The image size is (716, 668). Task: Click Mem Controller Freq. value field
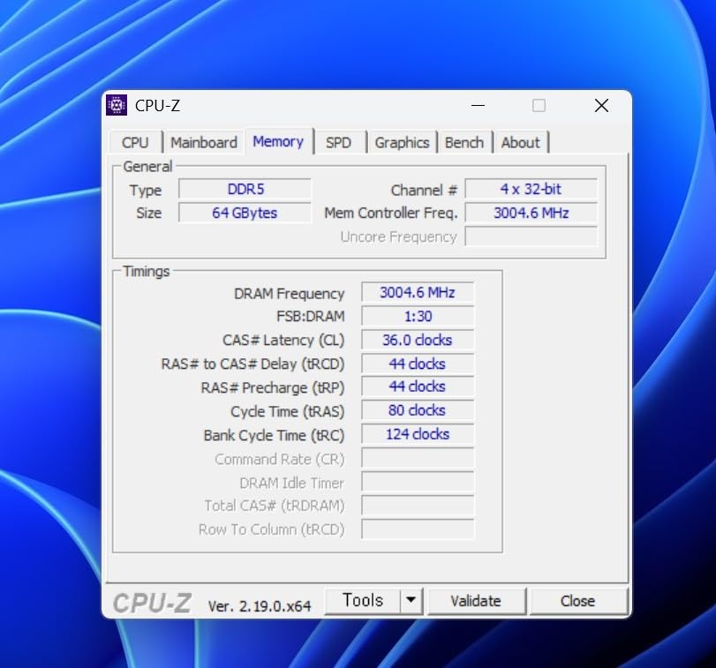coord(531,213)
